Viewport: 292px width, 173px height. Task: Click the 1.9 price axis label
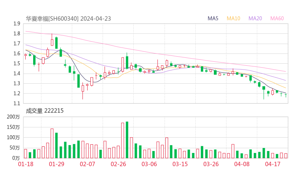[17, 24]
